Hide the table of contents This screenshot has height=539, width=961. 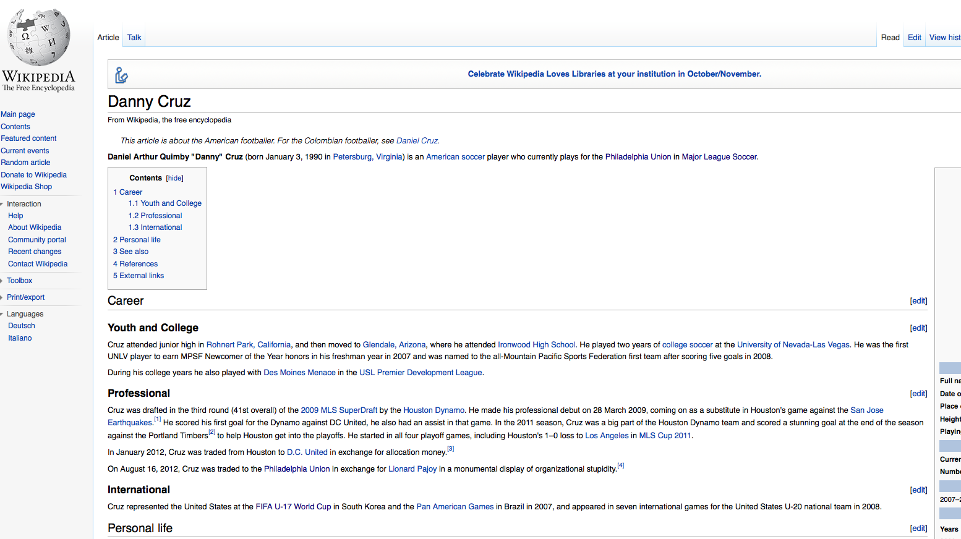pyautogui.click(x=175, y=178)
